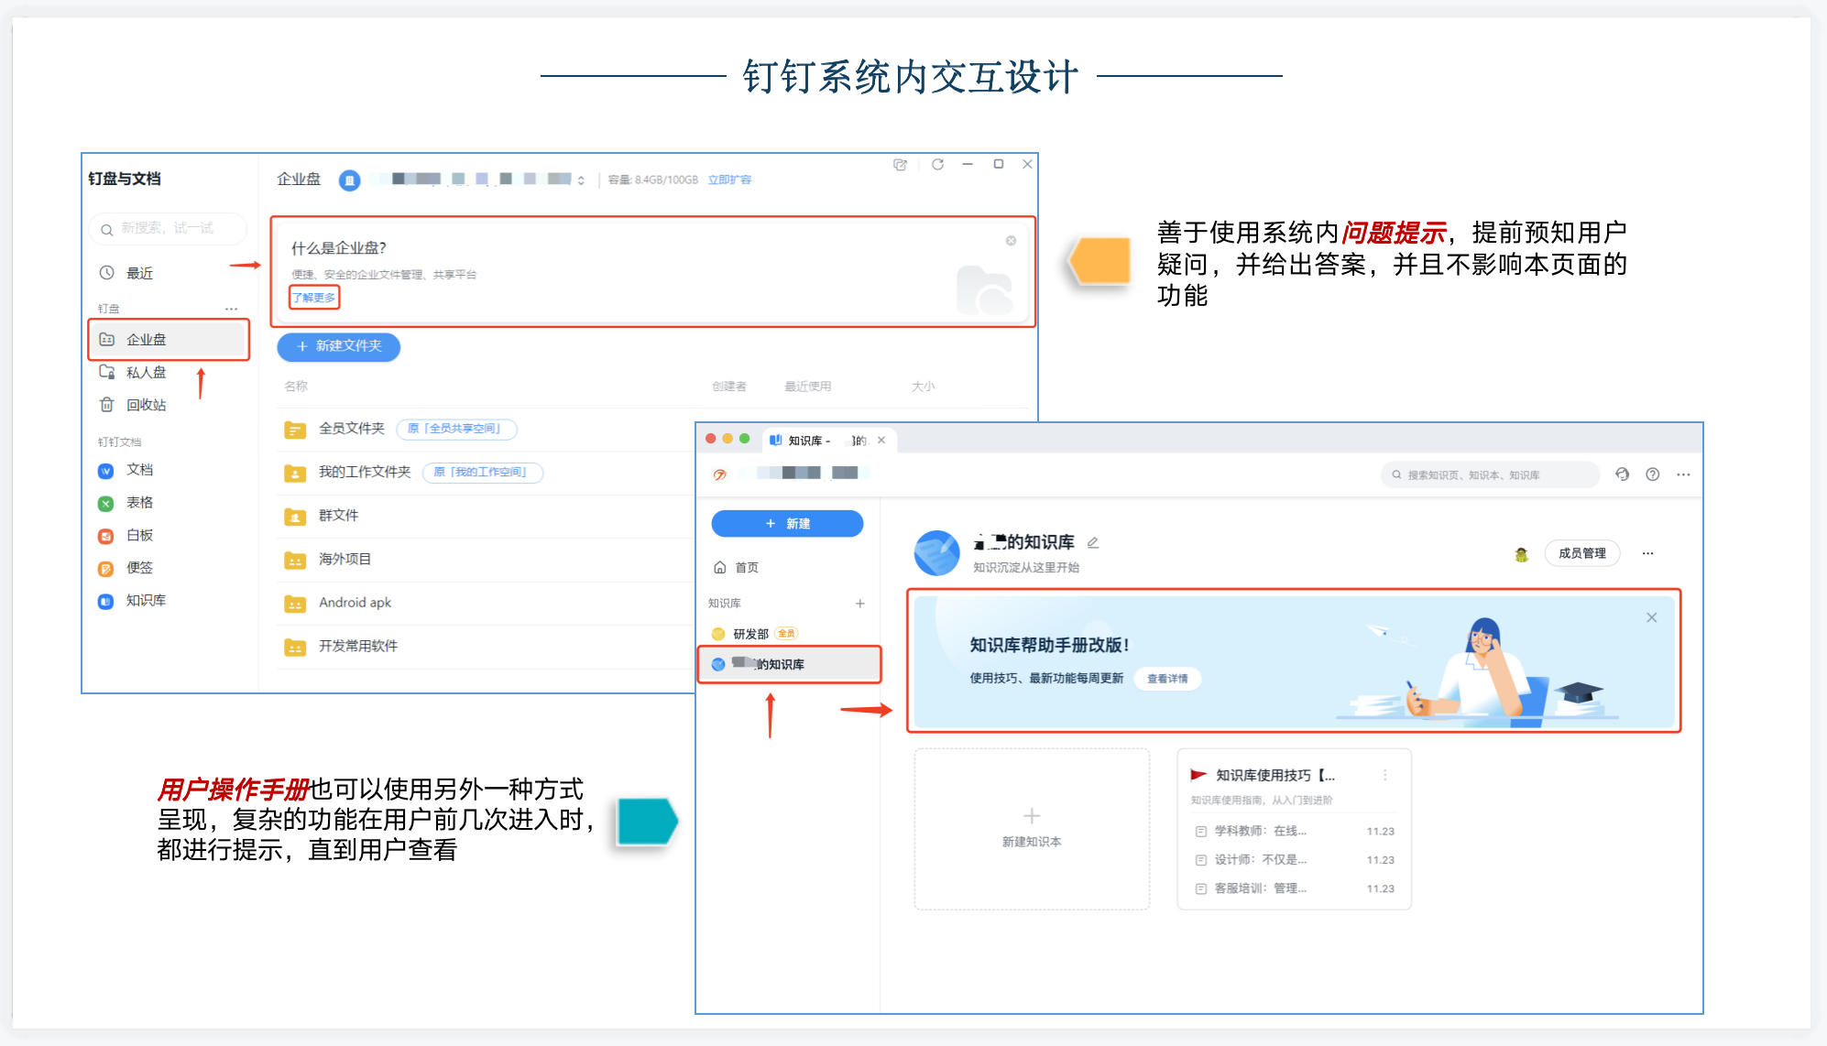Click the 立即扩容 link
Image resolution: width=1827 pixels, height=1046 pixels.
[729, 180]
